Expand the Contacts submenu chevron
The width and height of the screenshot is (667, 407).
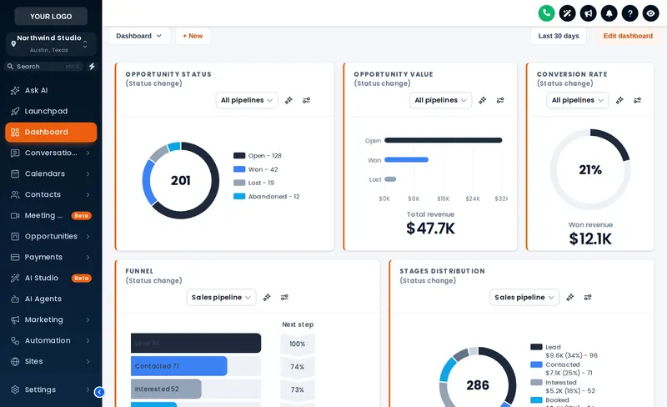click(x=88, y=194)
